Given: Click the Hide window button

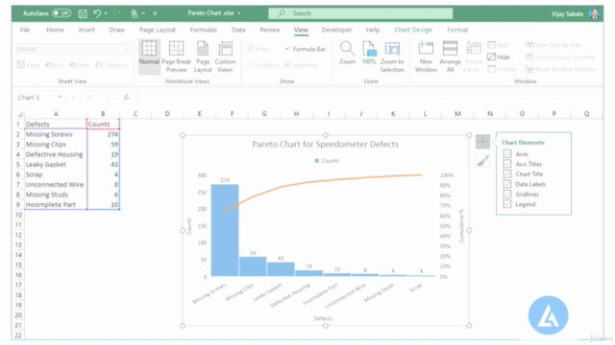Looking at the screenshot, I should (499, 57).
